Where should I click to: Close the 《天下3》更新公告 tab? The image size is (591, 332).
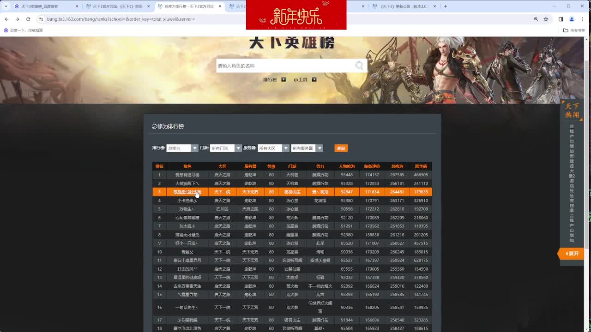pos(434,6)
